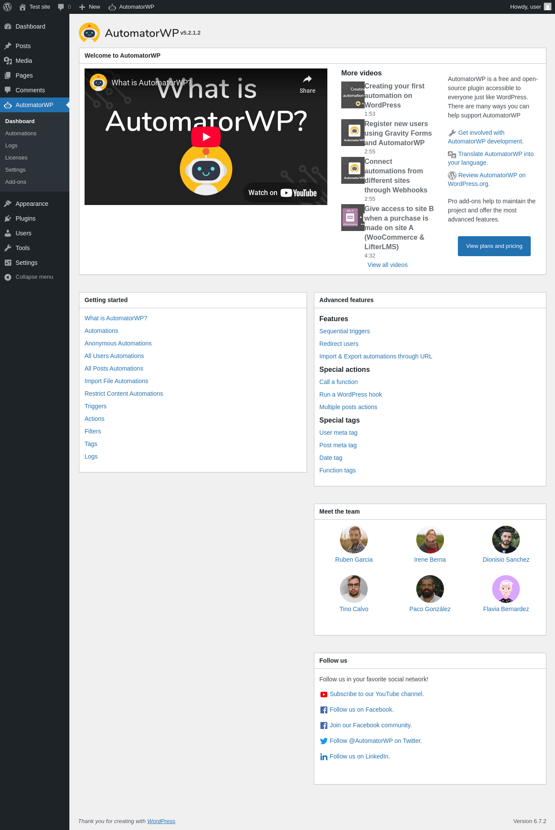Click Irene Berna's team photo
The height and width of the screenshot is (830, 555).
430,540
